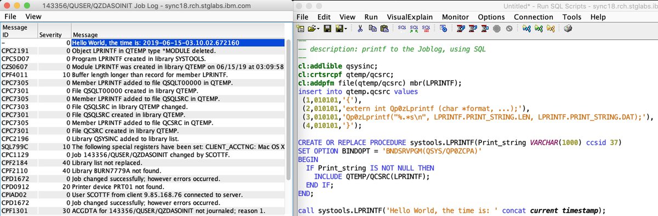The image size is (658, 216).
Task: Expand the Save As dropdown arrow
Action: pyautogui.click(x=345, y=29)
